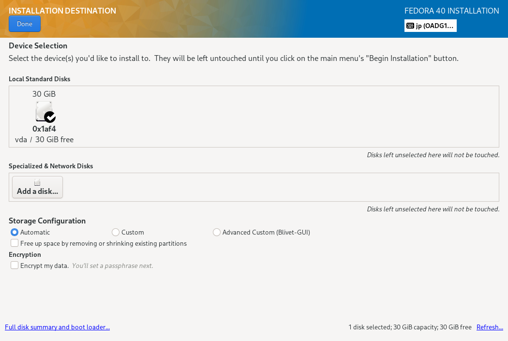
Task: Click the Done button
Action: point(25,24)
